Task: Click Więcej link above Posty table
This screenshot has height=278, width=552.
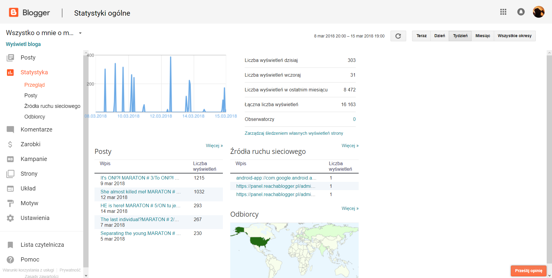Action: (214, 146)
